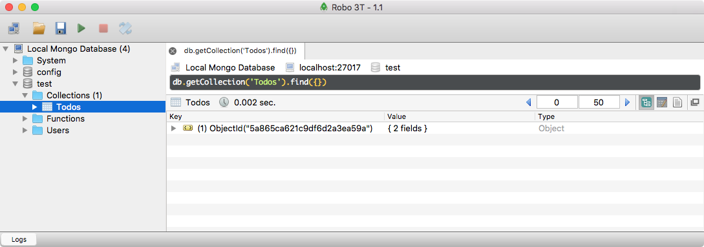Switch results to table view mode
Image resolution: width=704 pixels, height=247 pixels.
coord(662,102)
